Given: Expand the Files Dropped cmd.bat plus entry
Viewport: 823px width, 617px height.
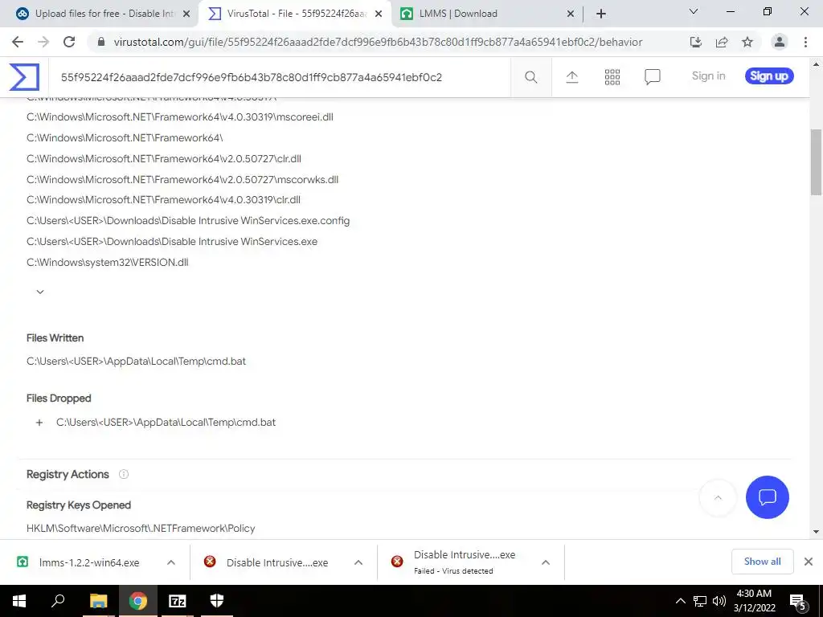Looking at the screenshot, I should pyautogui.click(x=39, y=423).
